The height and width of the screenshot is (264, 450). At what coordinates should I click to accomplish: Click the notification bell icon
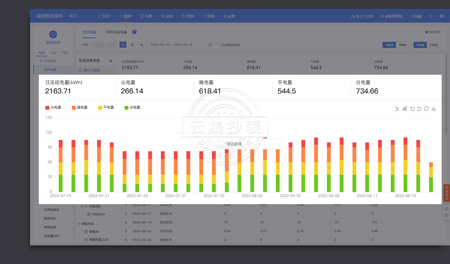pos(431,16)
